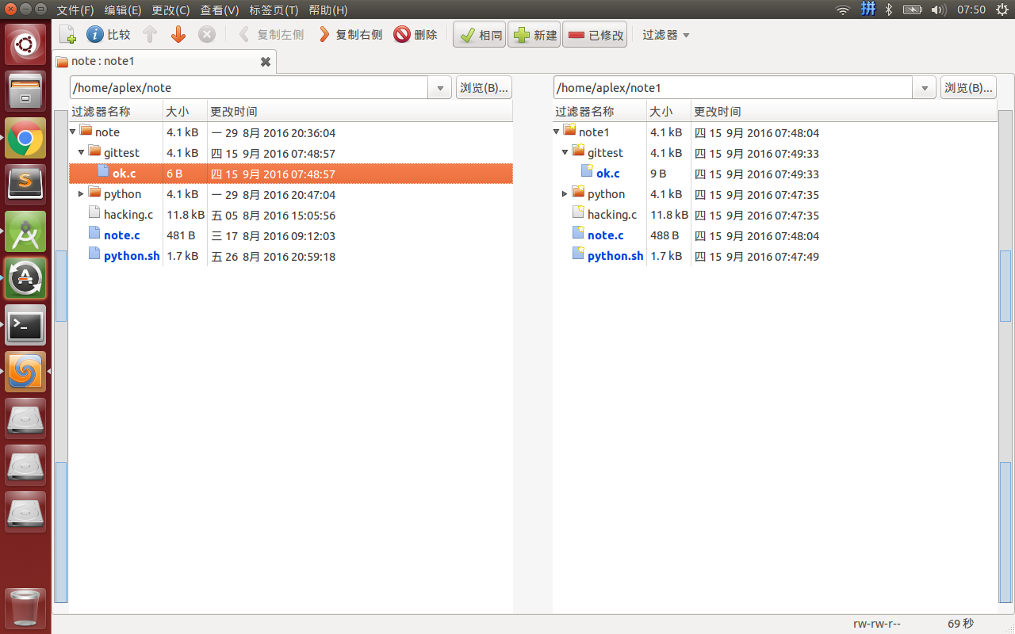Open Software Updater from launcher
This screenshot has height=634, width=1015.
click(x=26, y=278)
